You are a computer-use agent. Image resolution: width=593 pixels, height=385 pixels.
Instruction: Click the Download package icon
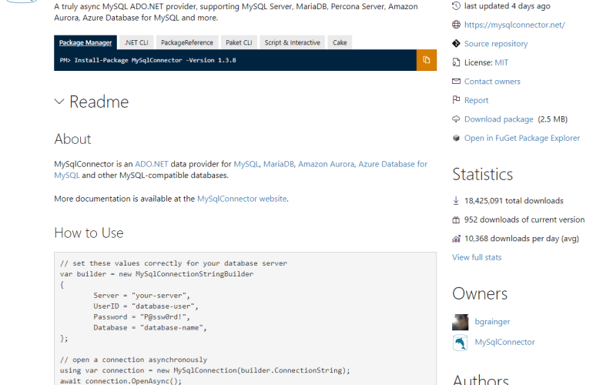tap(457, 119)
